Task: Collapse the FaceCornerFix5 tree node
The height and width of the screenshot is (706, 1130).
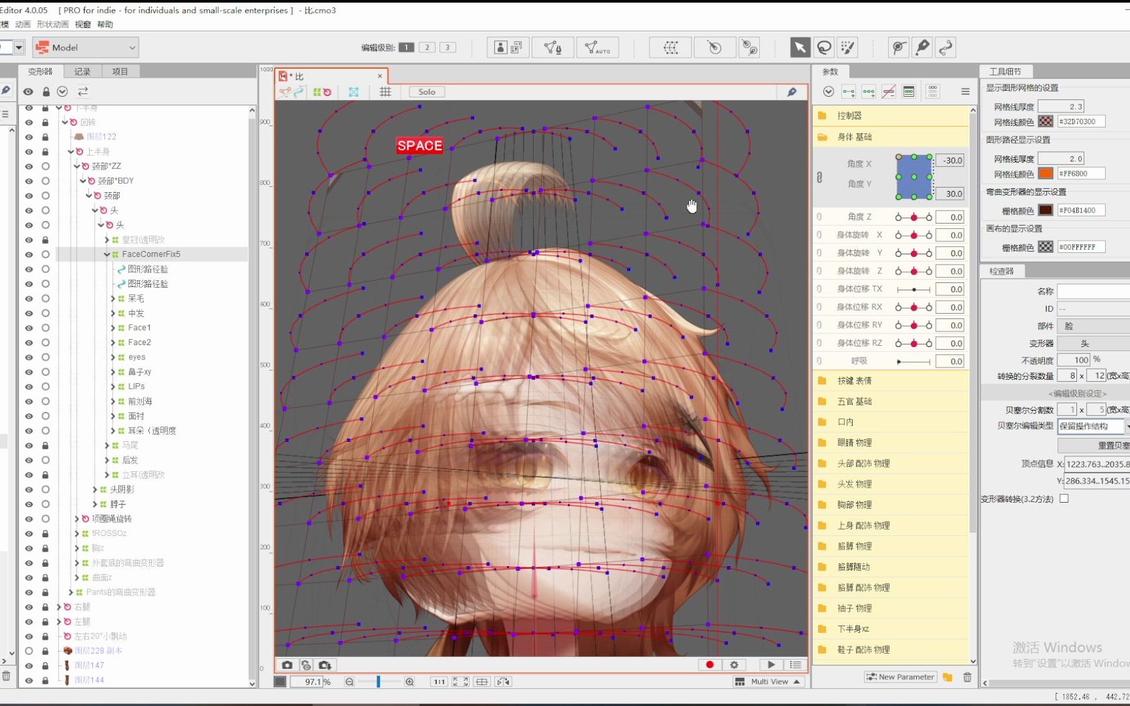Action: [107, 254]
